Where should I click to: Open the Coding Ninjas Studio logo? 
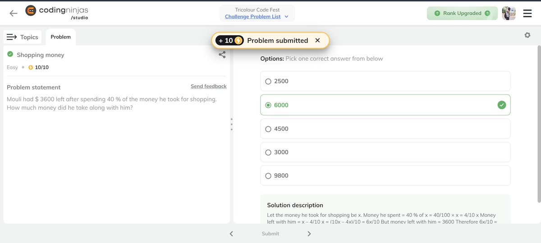pos(57,12)
